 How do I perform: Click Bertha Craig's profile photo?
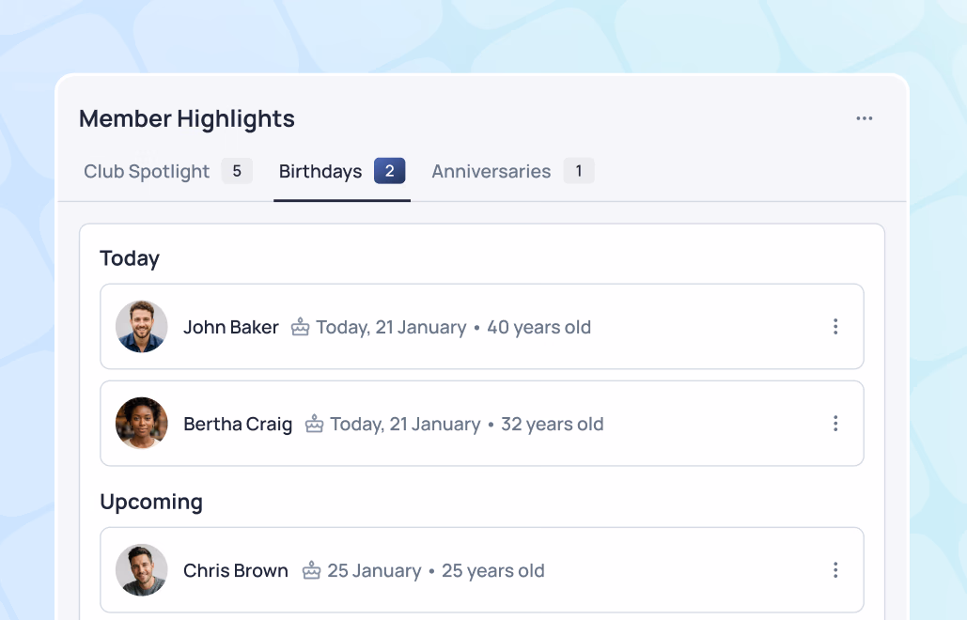click(x=142, y=424)
